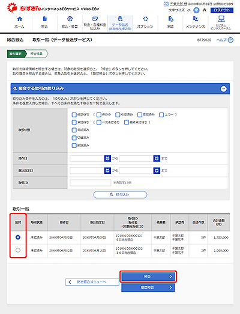Collapse the 照会する取引の絞り込み panel
Viewport: 240px width, 314px height.
(223, 88)
